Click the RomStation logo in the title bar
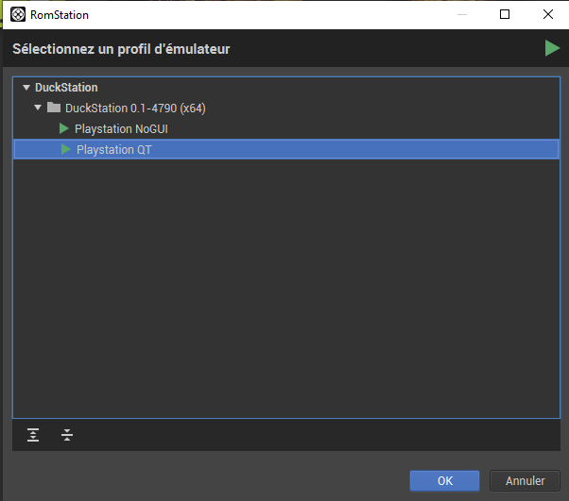Viewport: 569px width, 501px height. point(16,14)
